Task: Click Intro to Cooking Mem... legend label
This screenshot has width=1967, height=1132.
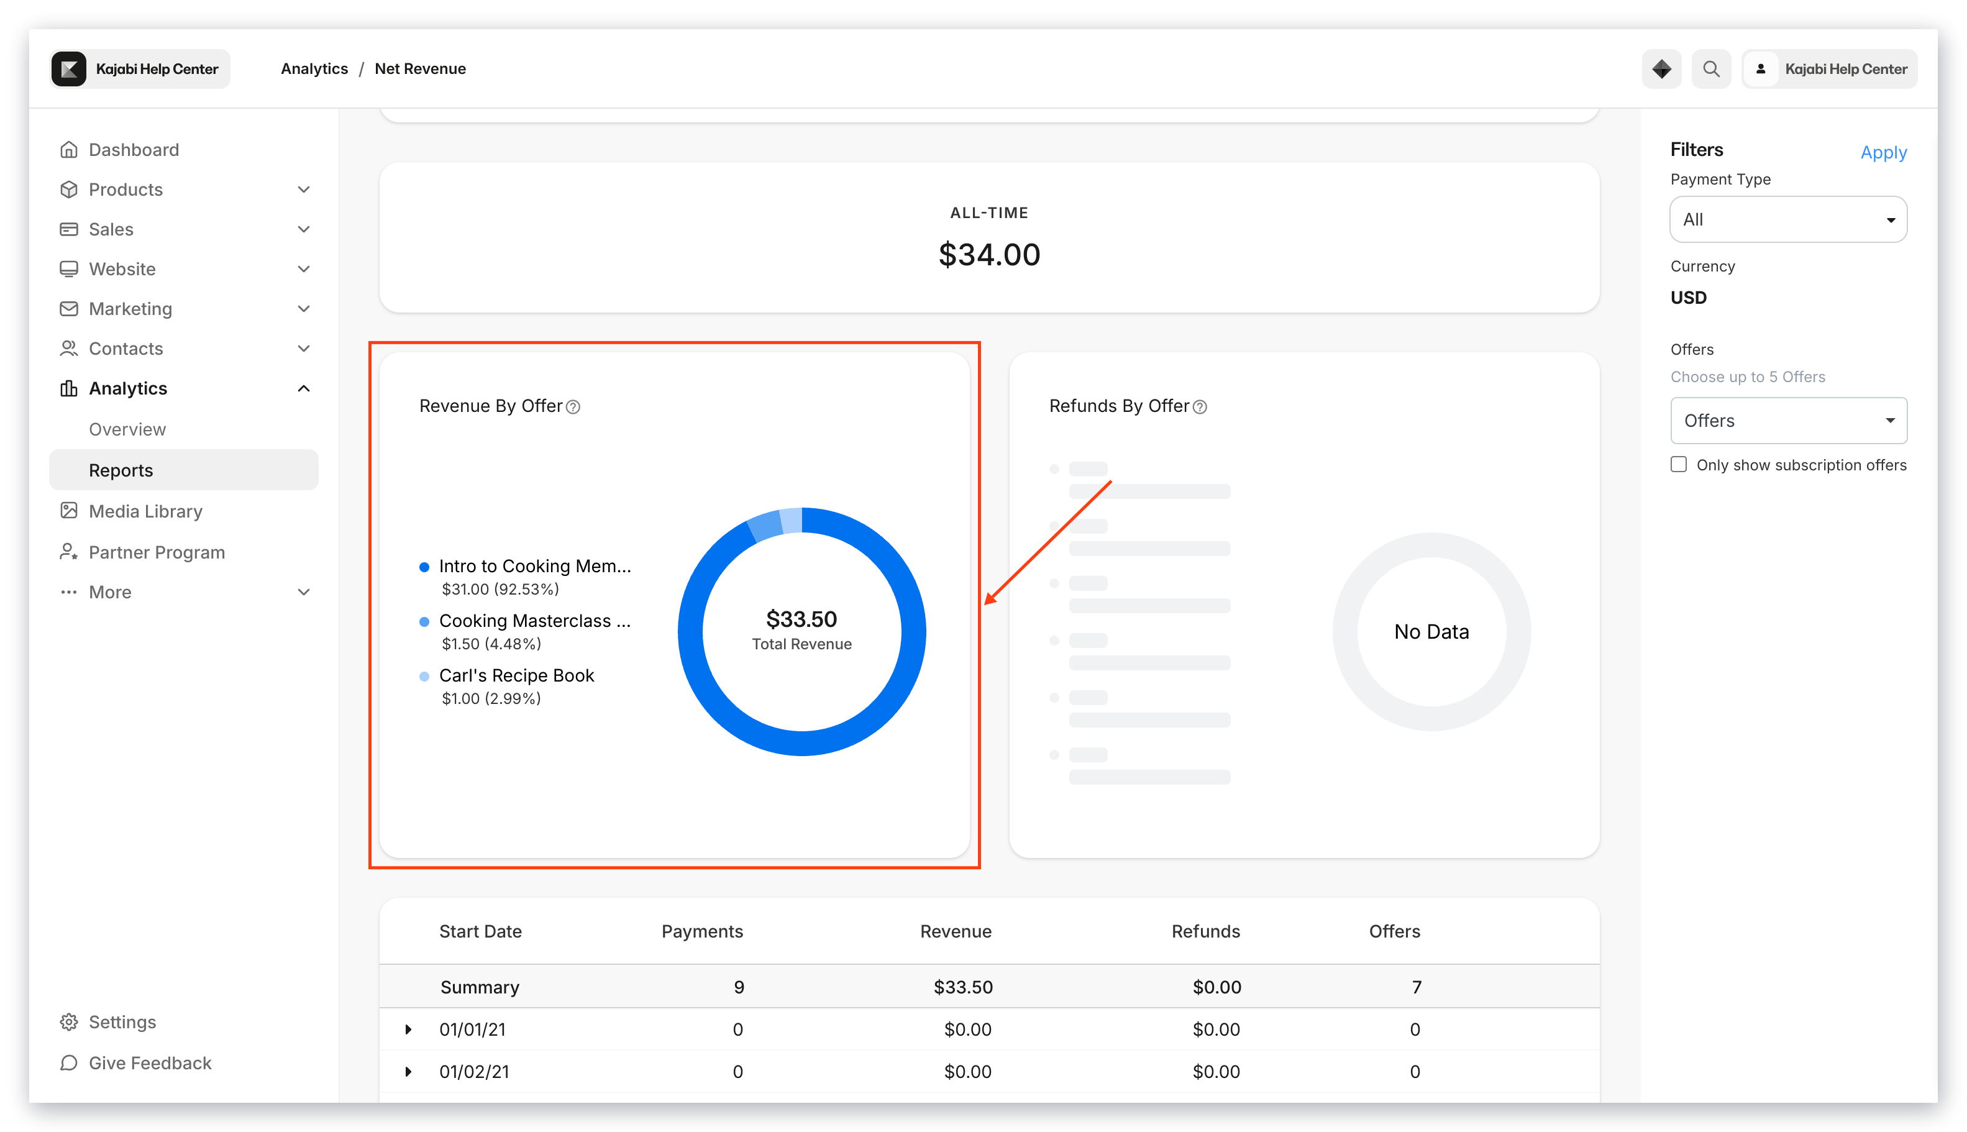Action: [x=535, y=566]
